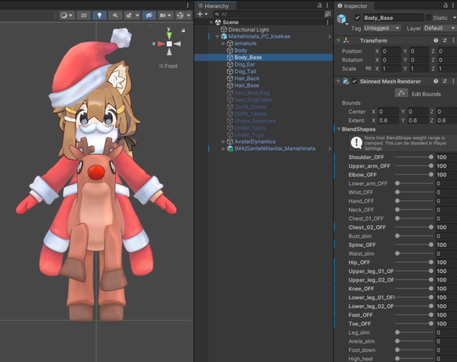457x362 pixels.
Task: Collapse the Transform component
Action: pyautogui.click(x=338, y=41)
